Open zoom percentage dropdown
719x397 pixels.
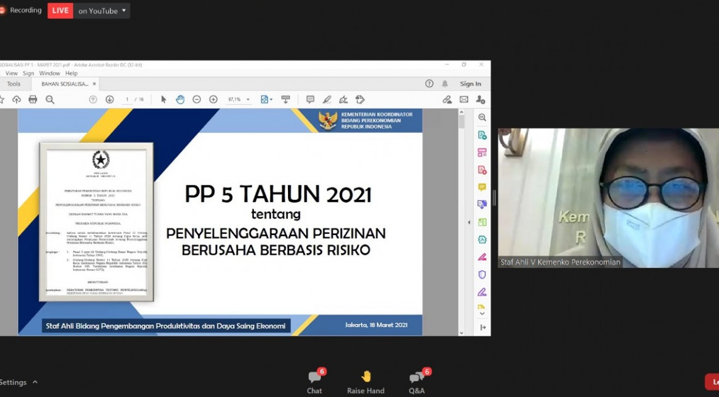point(248,100)
